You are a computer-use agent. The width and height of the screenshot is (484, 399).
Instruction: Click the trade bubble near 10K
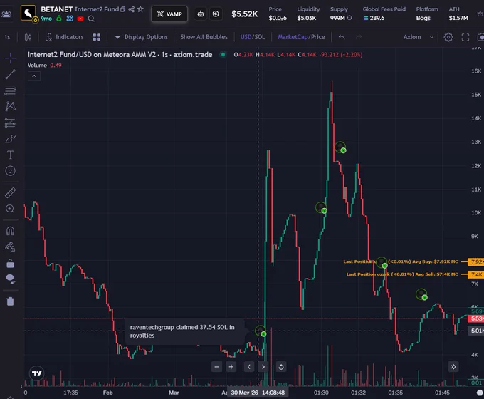click(x=321, y=207)
